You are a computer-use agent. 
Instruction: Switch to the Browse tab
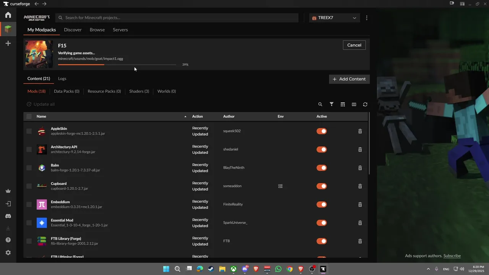(x=97, y=30)
